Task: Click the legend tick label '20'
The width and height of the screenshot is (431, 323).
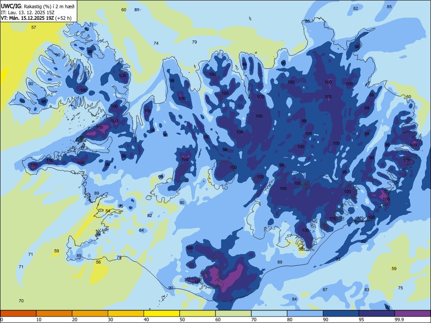Action: pos(75,320)
